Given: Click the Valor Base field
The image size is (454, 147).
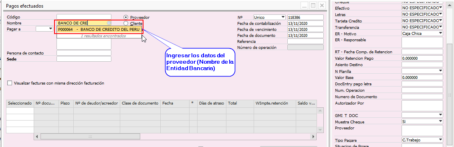Looking at the screenshot, I should pos(422,78).
